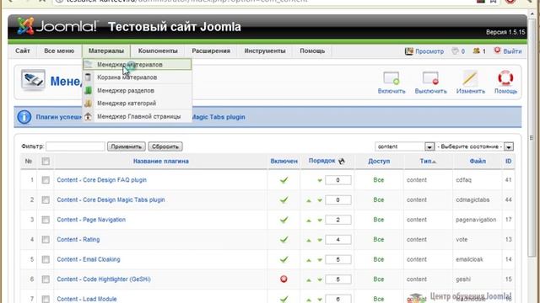Viewport: 540px width, 303px height.
Task: Check the box for Content - Email Cloaking
Action: [x=46, y=259]
